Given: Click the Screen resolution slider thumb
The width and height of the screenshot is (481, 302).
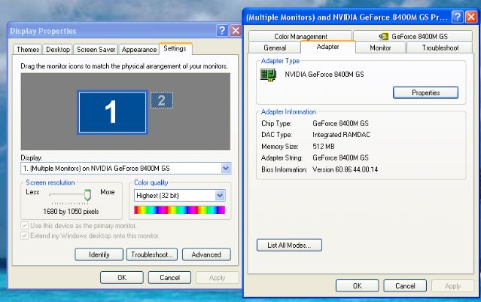Looking at the screenshot, I should (x=88, y=195).
